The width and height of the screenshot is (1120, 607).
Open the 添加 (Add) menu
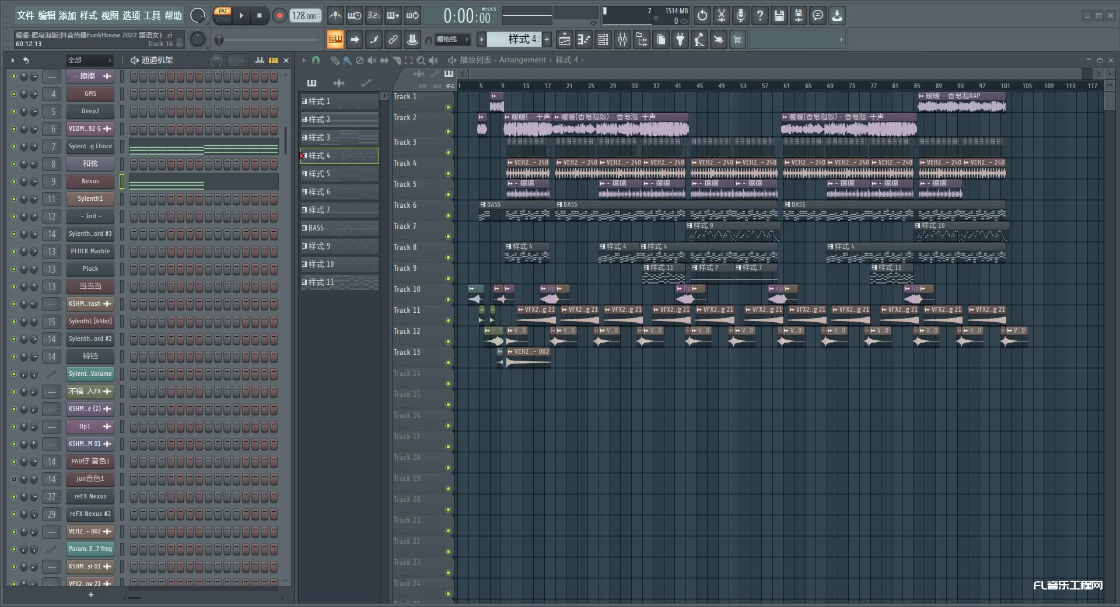68,15
